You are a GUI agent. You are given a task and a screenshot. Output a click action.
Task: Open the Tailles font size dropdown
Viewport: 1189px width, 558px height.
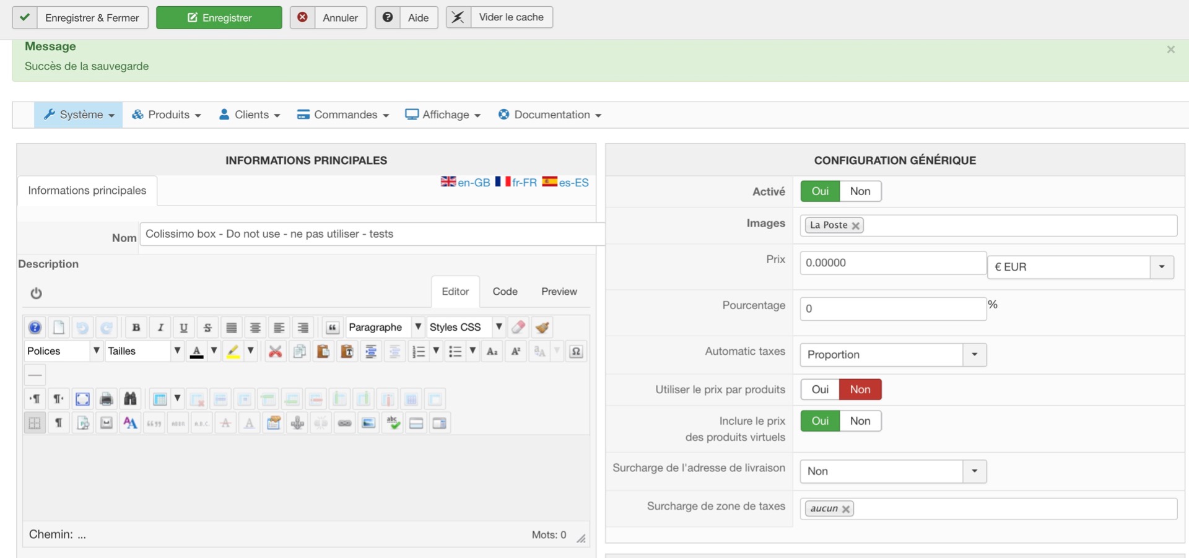coord(144,351)
